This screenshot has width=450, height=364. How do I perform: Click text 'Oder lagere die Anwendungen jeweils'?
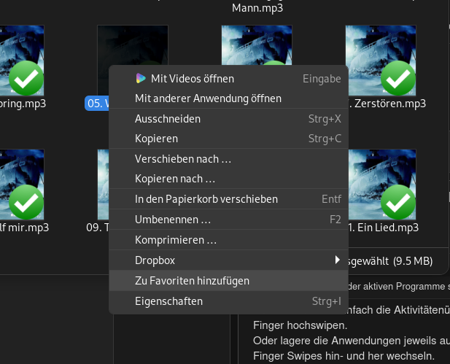point(346,341)
